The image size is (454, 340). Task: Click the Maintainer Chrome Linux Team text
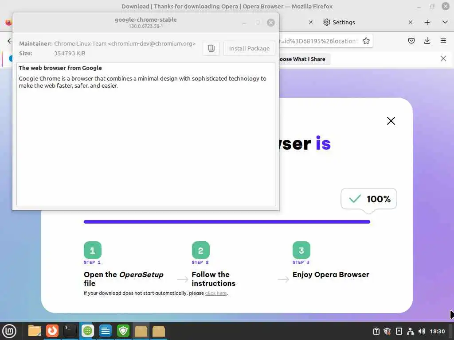[125, 44]
